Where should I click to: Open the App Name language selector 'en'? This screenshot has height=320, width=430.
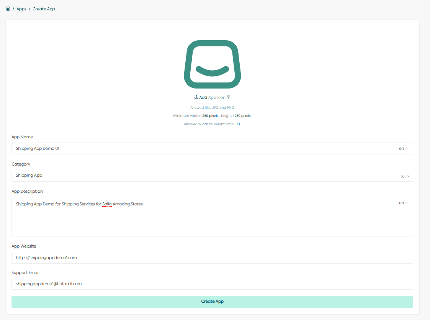point(403,148)
